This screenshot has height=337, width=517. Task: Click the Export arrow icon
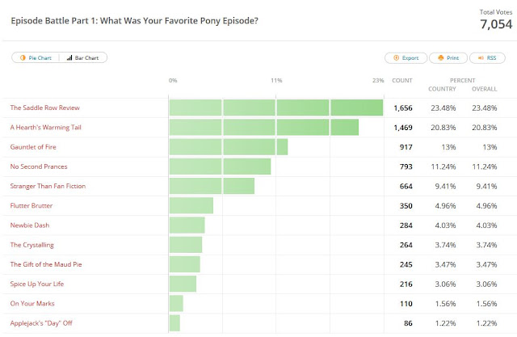click(397, 57)
